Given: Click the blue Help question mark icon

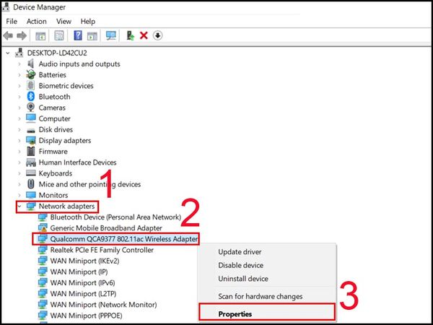Looking at the screenshot, I should coord(76,35).
